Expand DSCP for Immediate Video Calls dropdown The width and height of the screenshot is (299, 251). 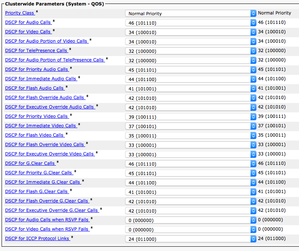(x=191, y=126)
